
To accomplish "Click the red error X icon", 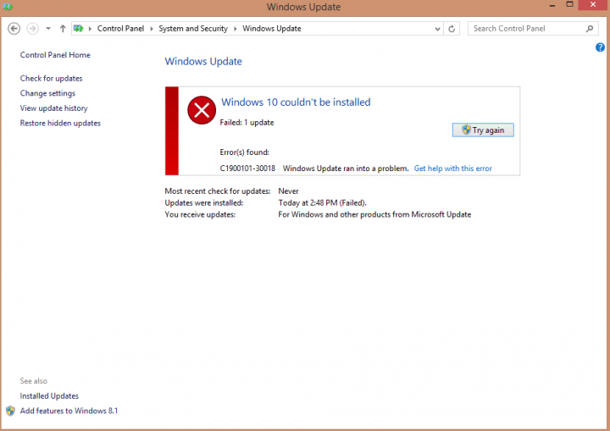I will click(202, 110).
